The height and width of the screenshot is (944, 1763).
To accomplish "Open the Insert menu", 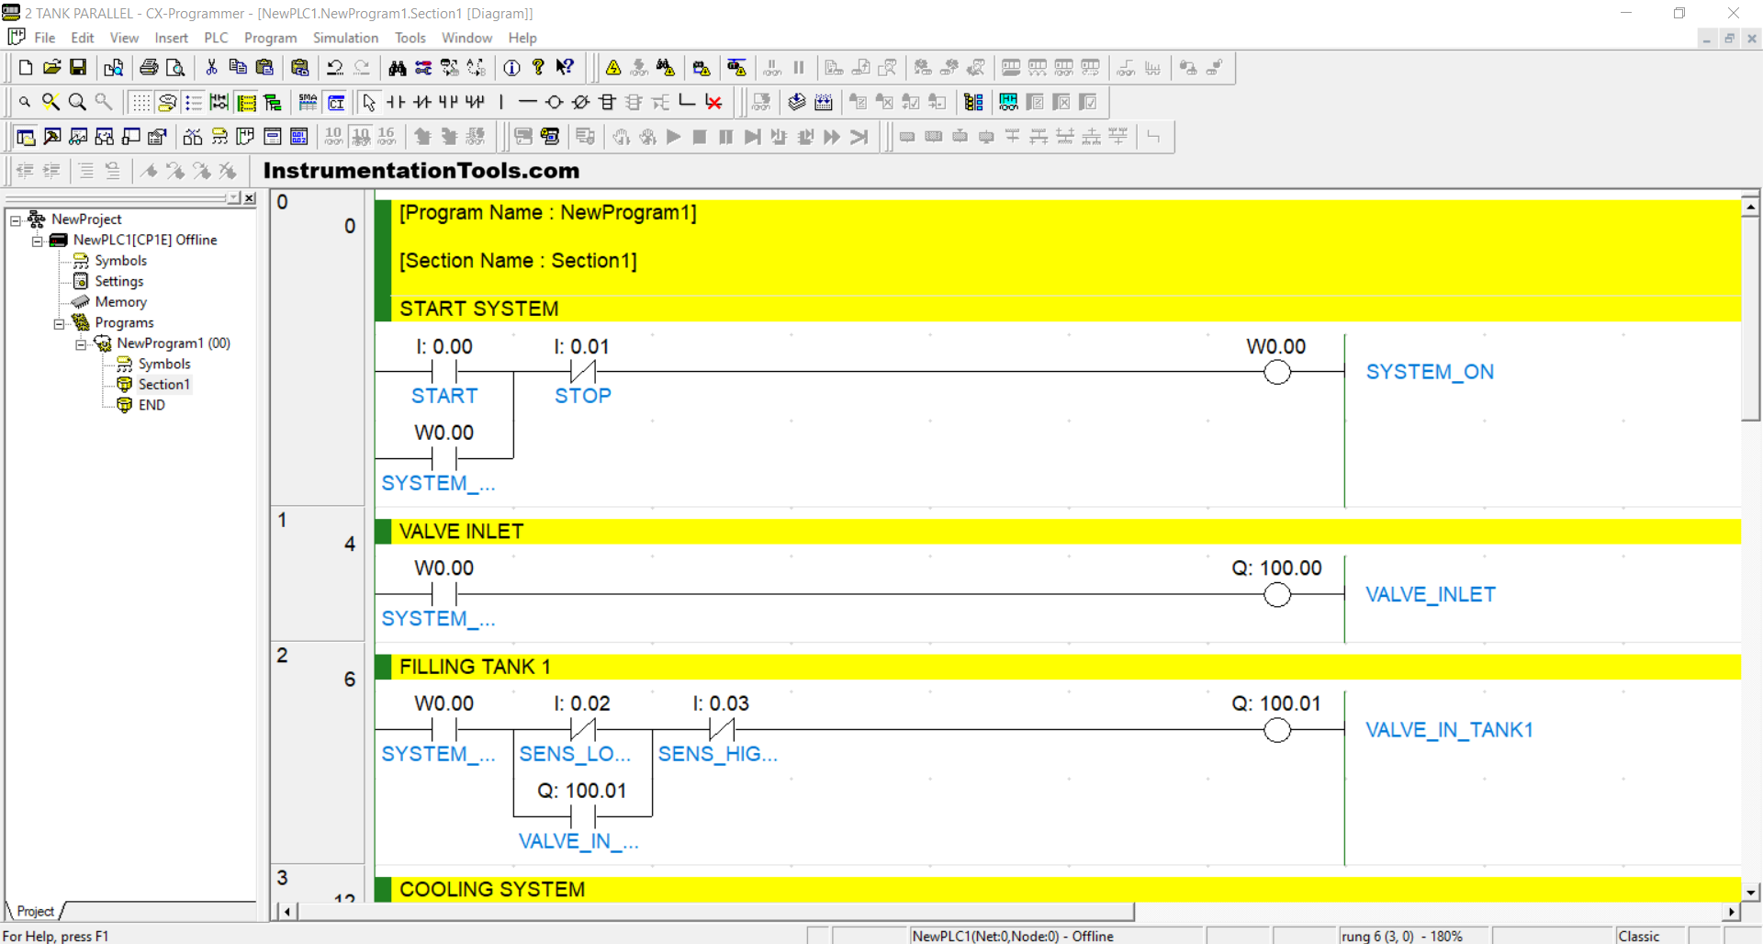I will 171,38.
